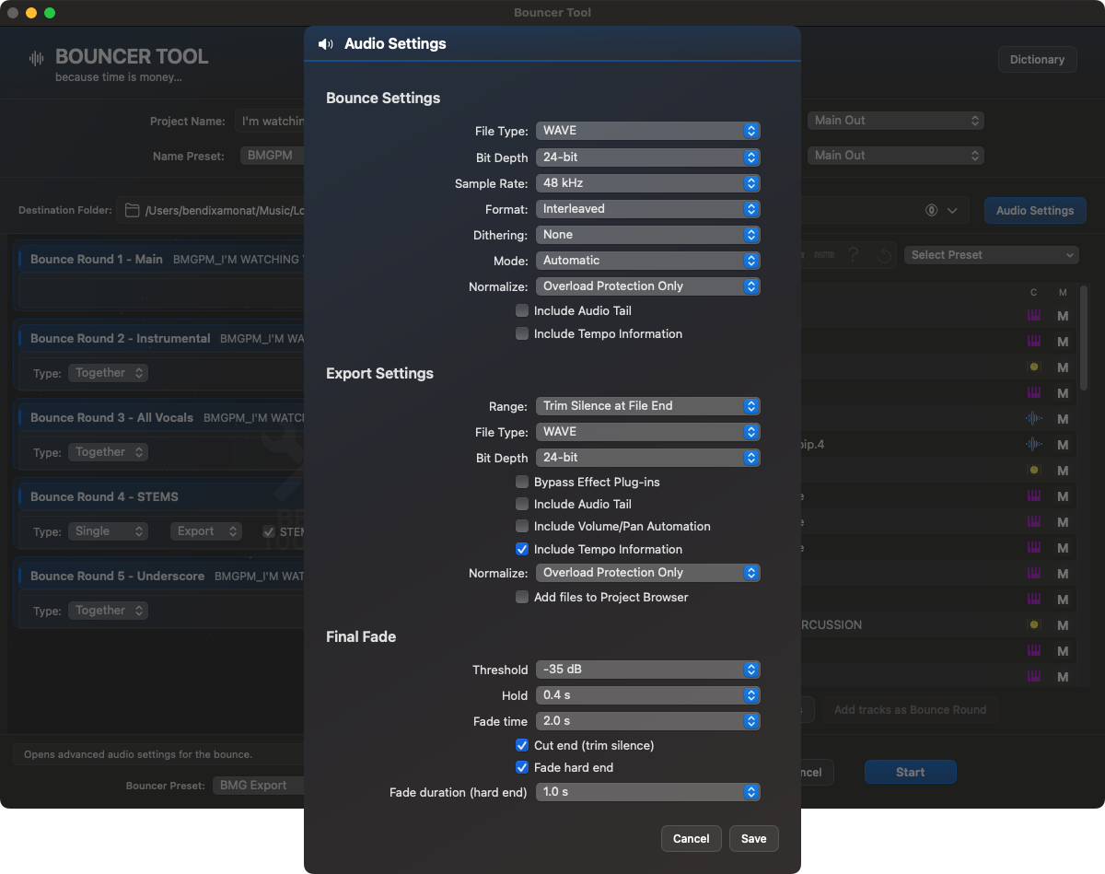This screenshot has width=1105, height=874.
Task: Click Save in the Audio Settings dialog
Action: [754, 839]
